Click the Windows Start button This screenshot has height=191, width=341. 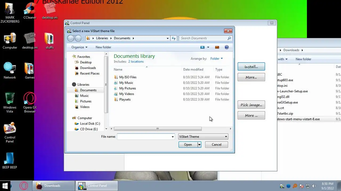5,186
